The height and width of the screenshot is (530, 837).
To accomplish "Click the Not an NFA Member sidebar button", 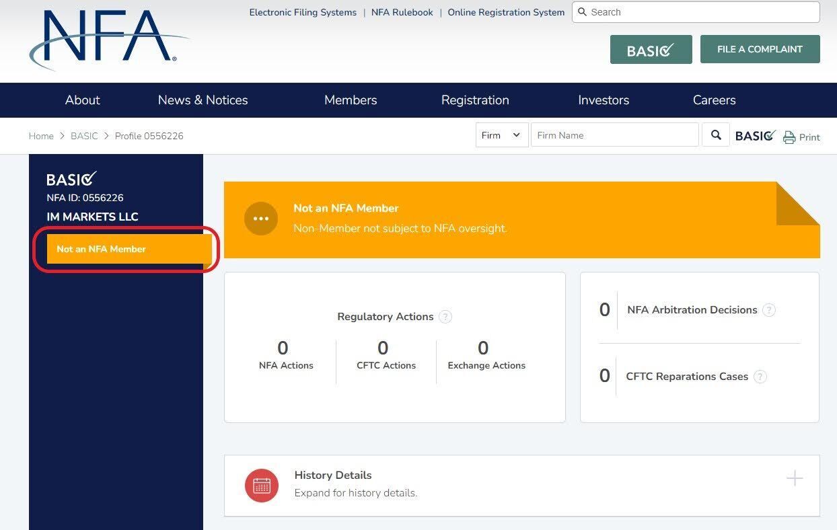I will coord(129,249).
